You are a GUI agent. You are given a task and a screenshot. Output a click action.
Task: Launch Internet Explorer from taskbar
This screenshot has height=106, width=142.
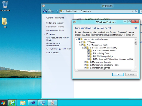point(13,103)
